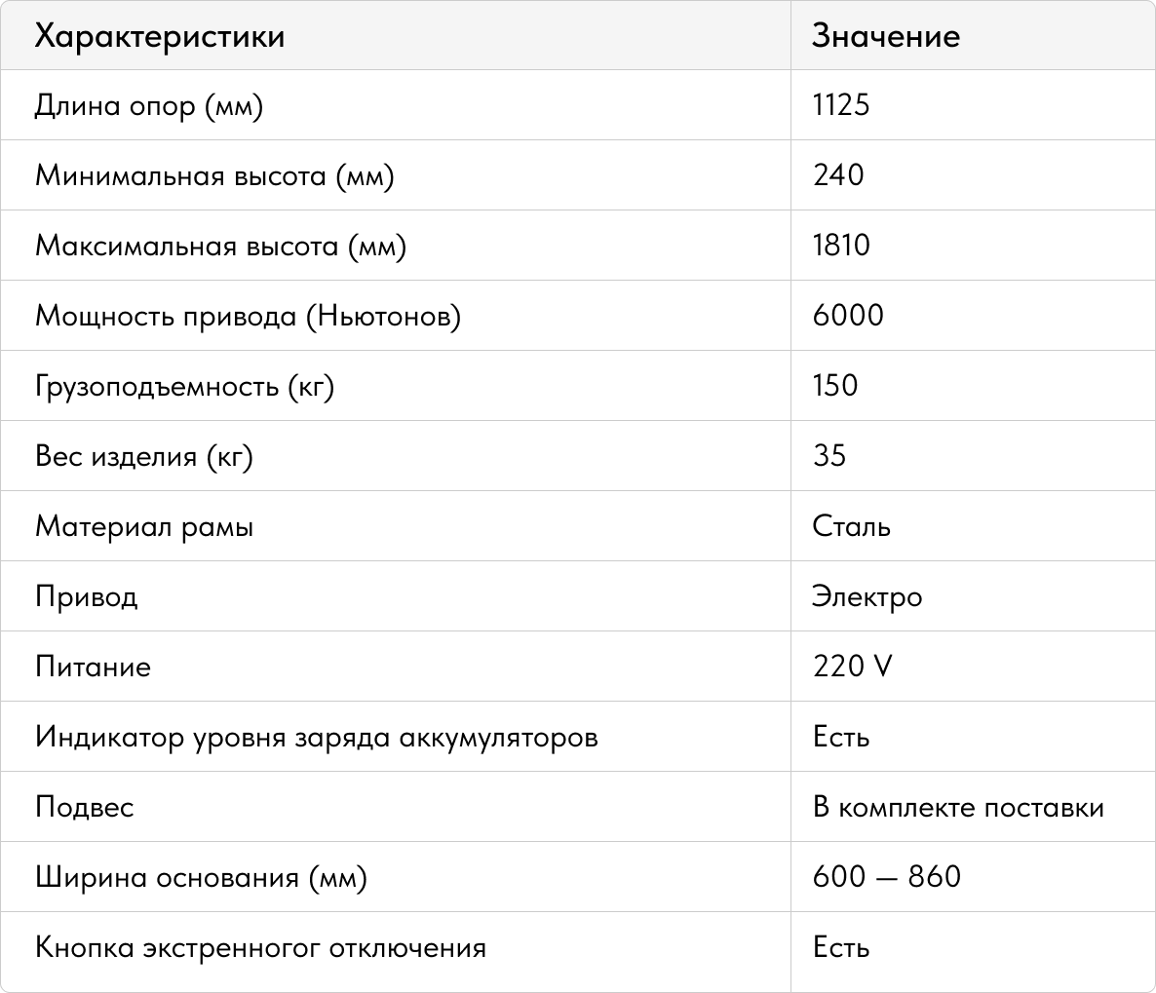Click the drive power value 6000
The width and height of the screenshot is (1156, 993).
(x=848, y=316)
